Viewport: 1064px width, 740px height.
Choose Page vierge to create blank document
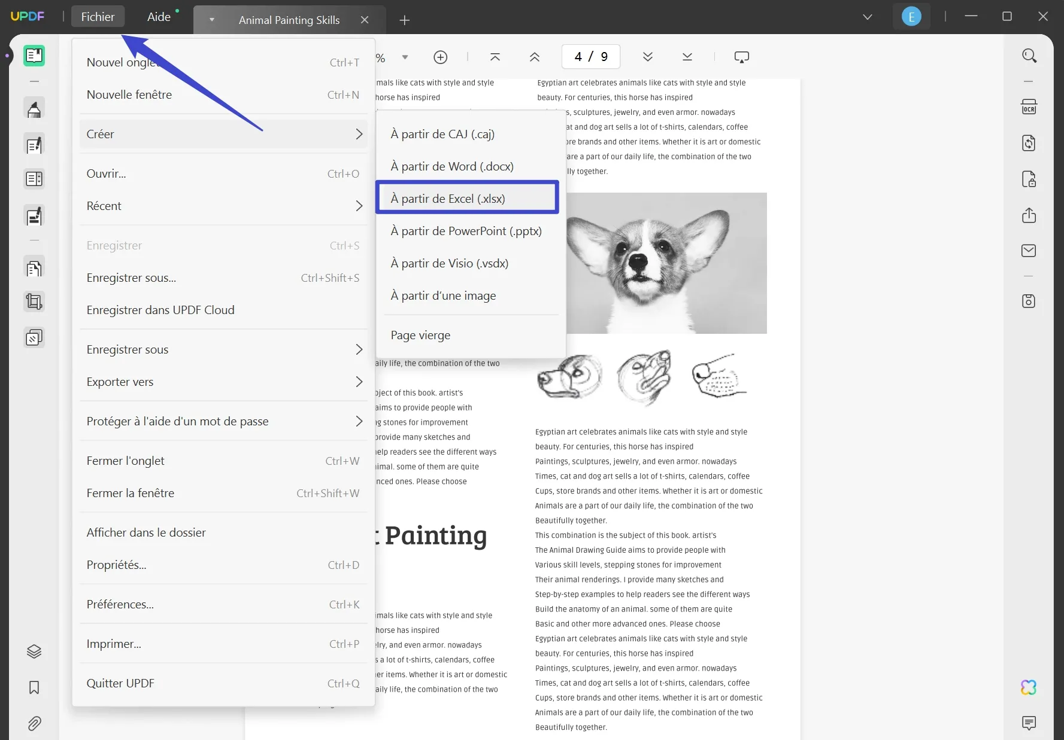420,335
